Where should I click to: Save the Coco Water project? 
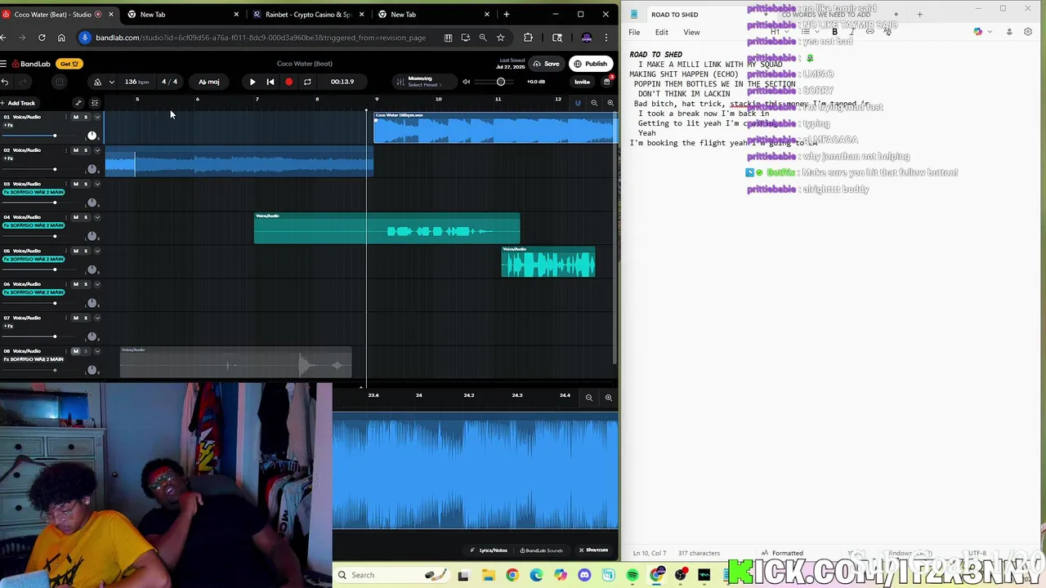pyautogui.click(x=547, y=64)
